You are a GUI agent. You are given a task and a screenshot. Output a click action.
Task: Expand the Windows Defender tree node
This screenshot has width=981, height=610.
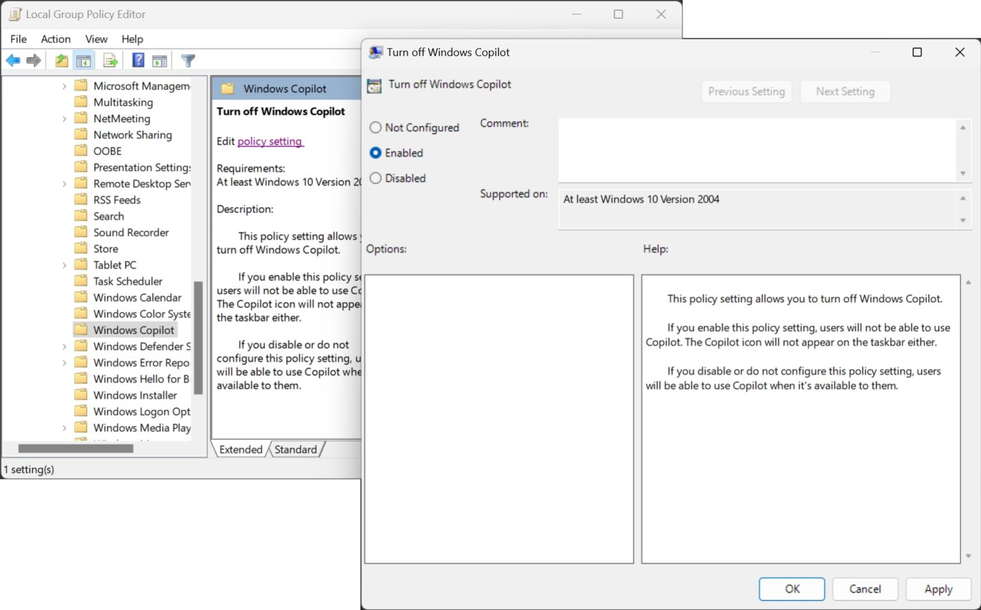tap(64, 346)
